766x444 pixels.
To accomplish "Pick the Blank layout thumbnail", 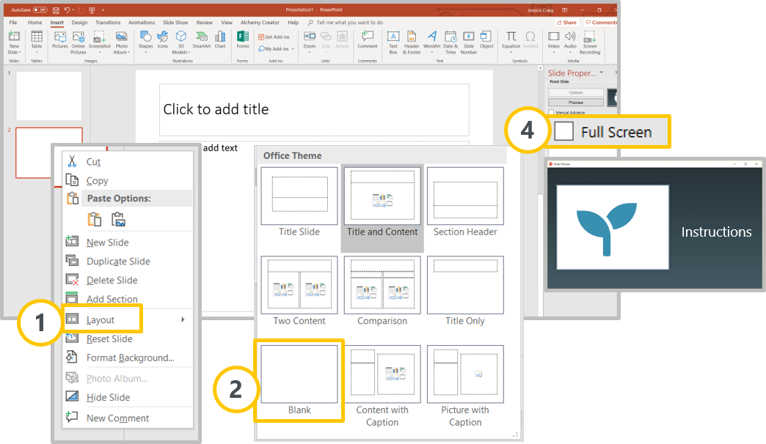I will coord(299,374).
